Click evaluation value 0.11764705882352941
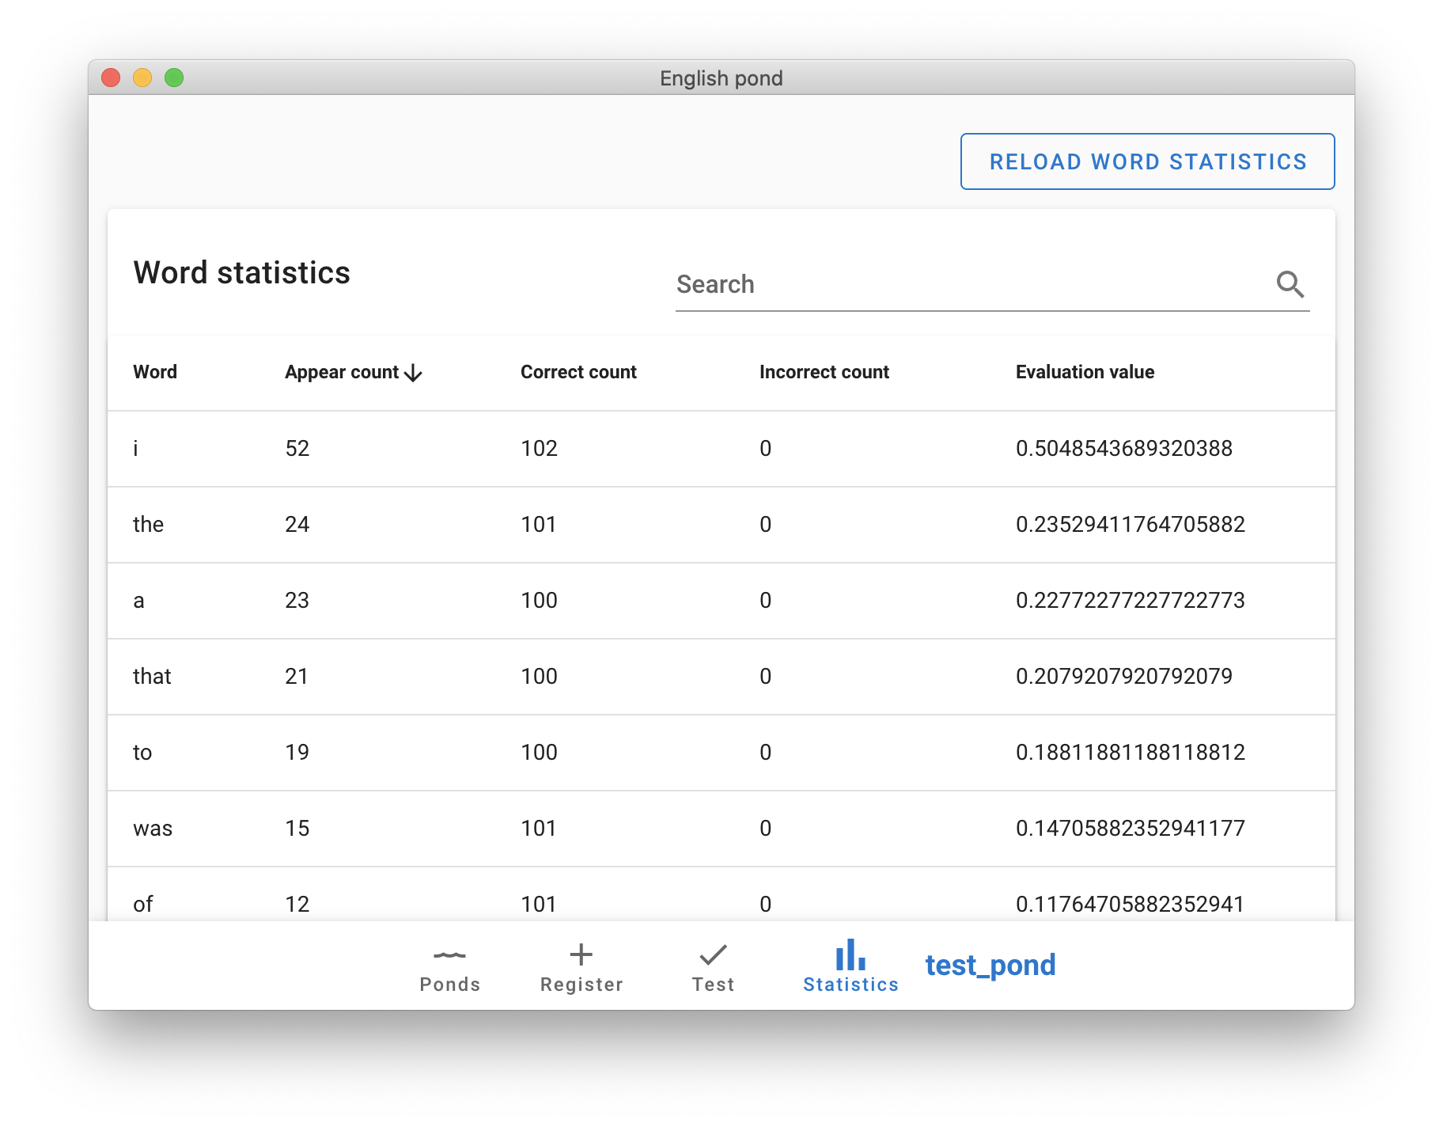The height and width of the screenshot is (1127, 1443). coord(1131,905)
